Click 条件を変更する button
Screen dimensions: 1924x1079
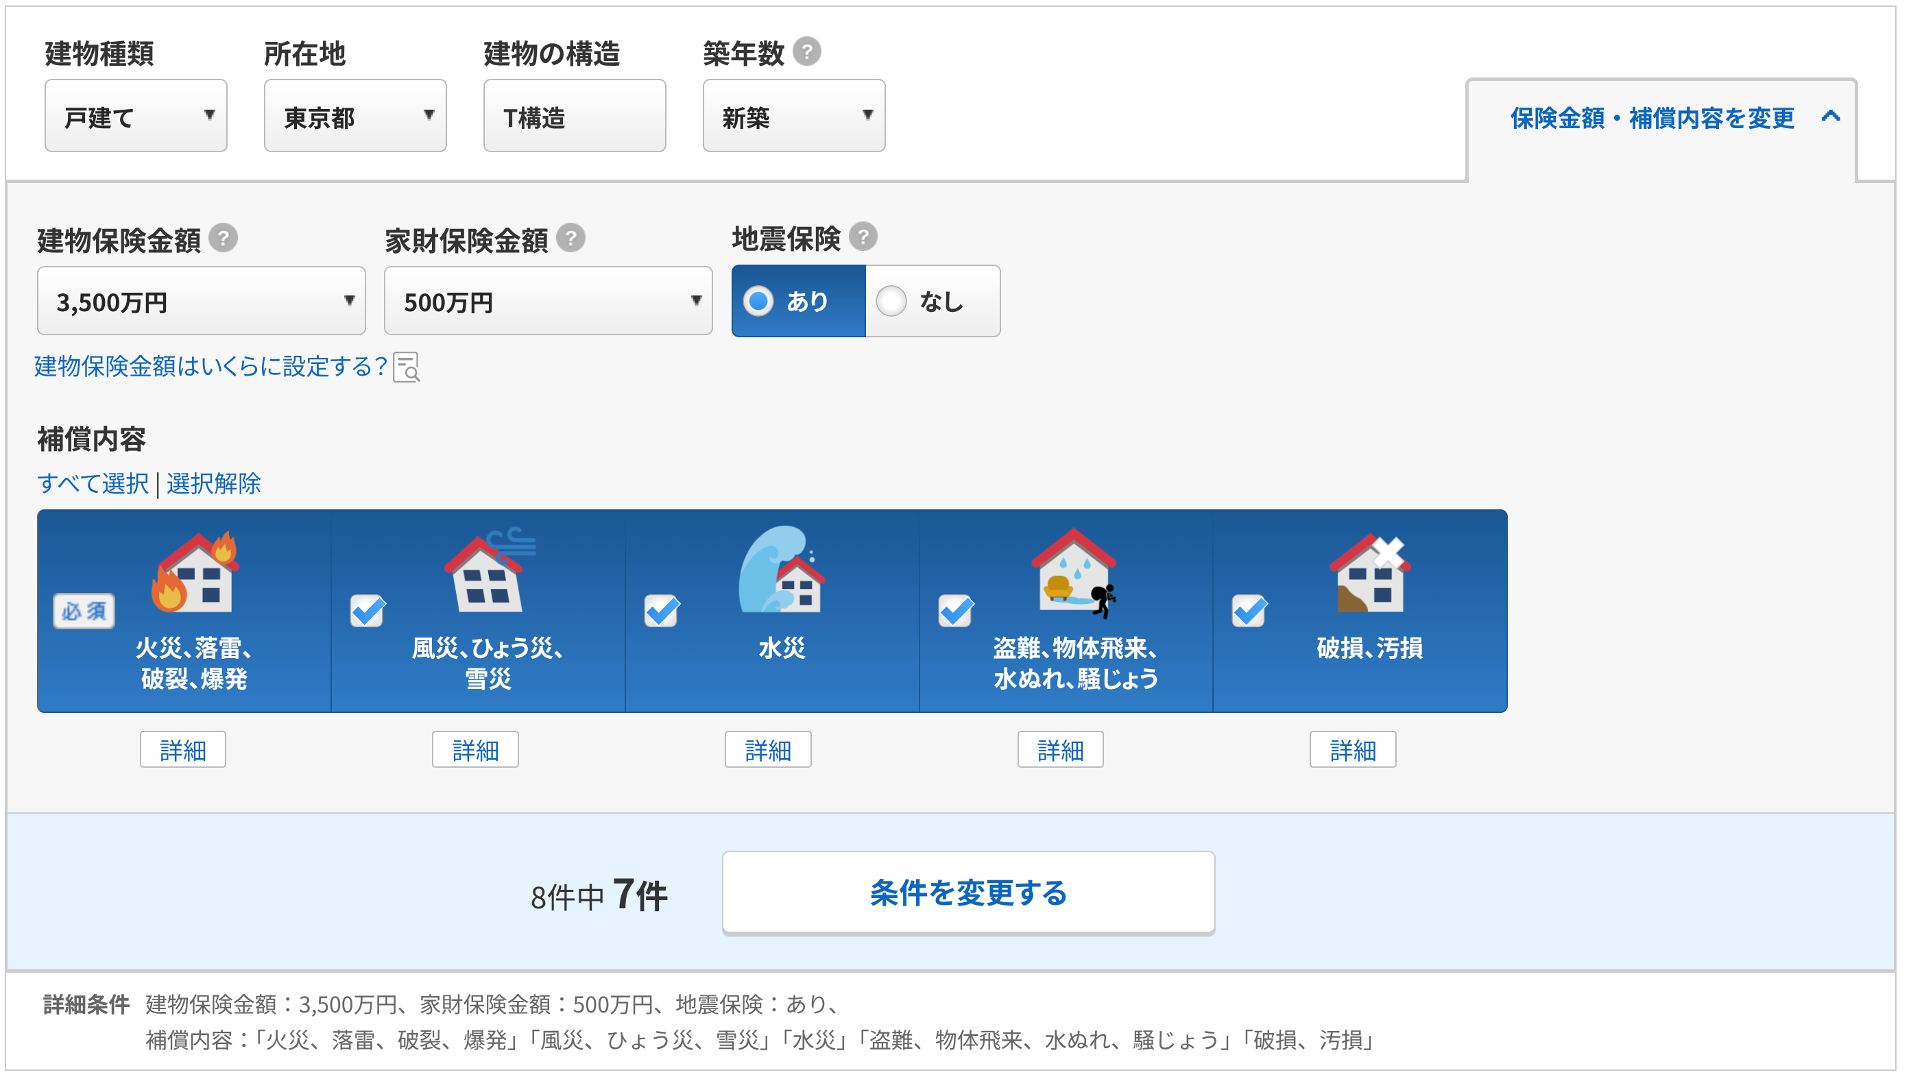point(968,893)
